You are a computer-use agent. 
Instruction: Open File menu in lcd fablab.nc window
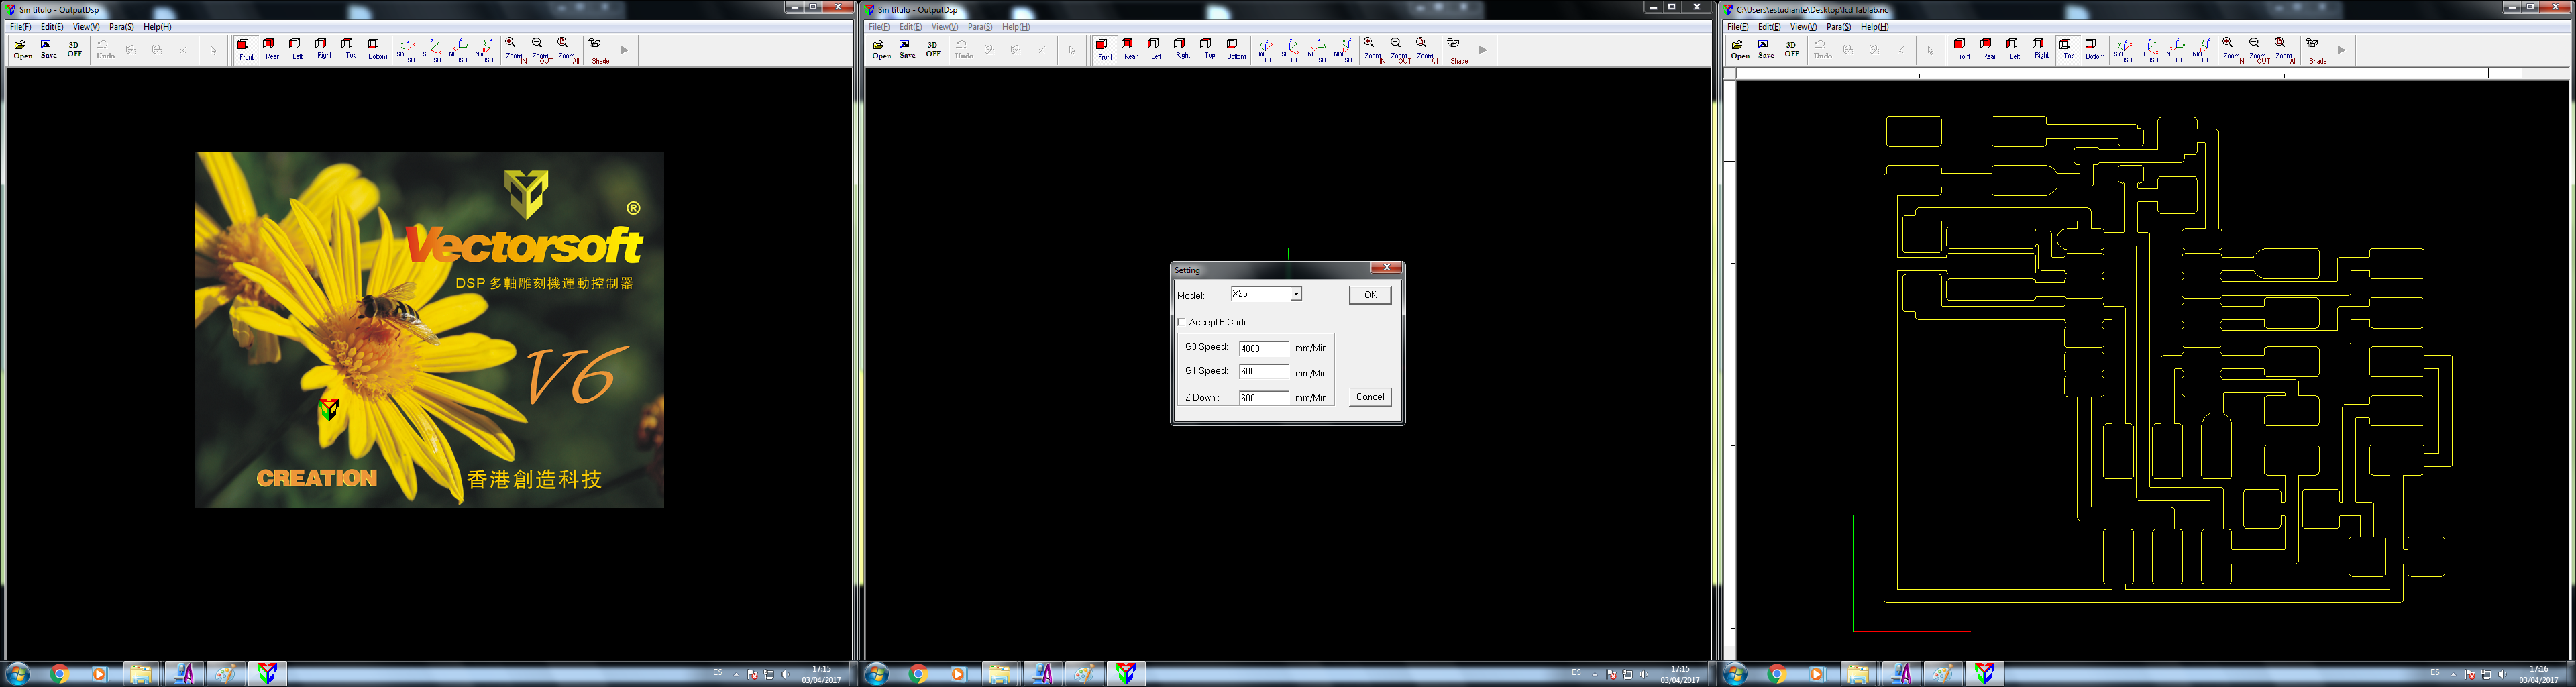(1738, 27)
